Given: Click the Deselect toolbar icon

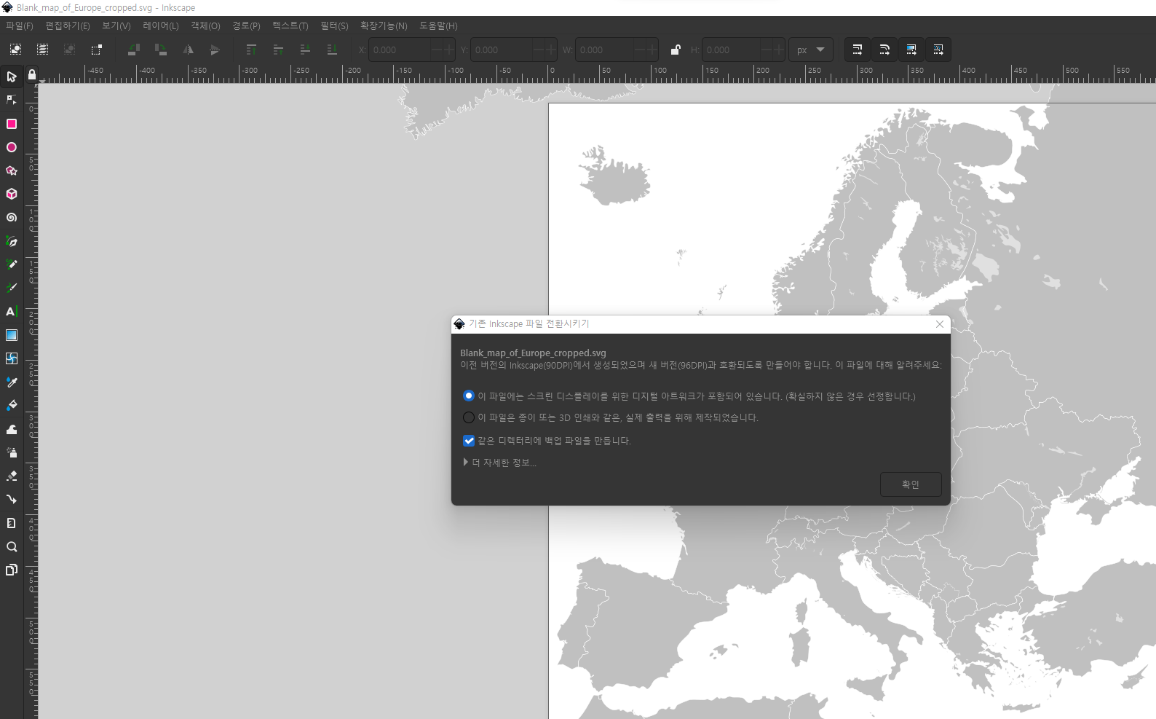Looking at the screenshot, I should pos(69,50).
